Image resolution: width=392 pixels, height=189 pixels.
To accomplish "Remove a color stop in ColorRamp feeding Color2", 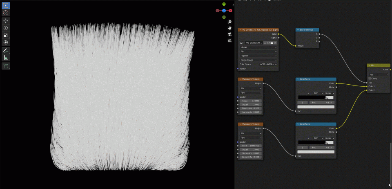I will click(303, 138).
